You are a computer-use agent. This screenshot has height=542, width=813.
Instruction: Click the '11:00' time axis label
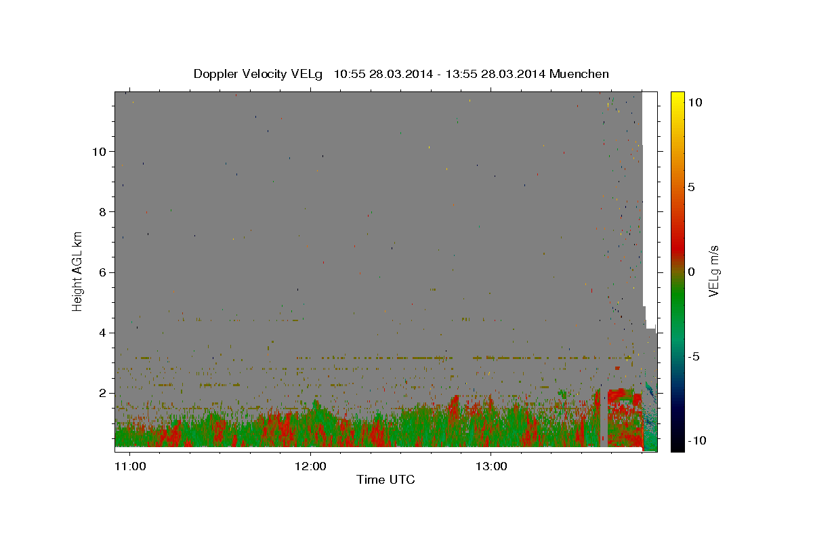[129, 466]
